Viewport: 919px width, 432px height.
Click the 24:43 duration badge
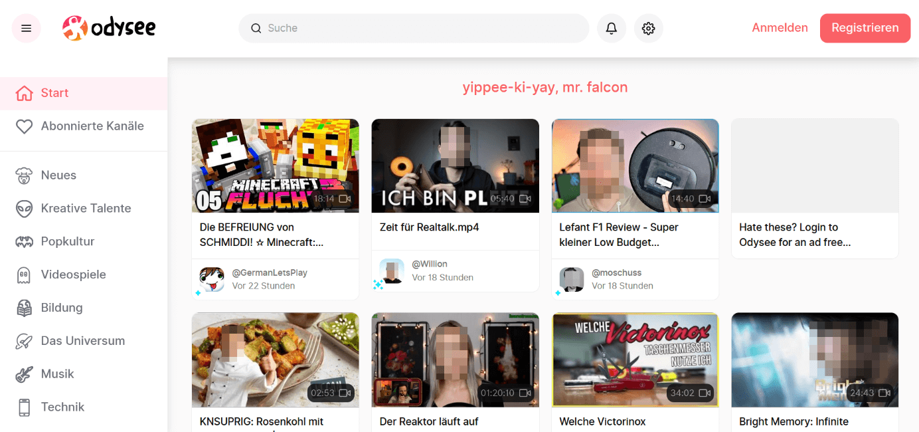coord(871,393)
